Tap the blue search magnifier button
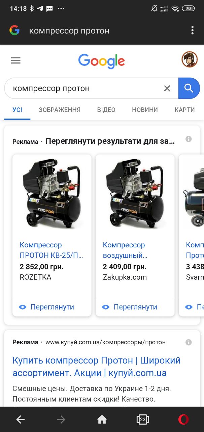This screenshot has width=204, height=432. click(x=189, y=88)
